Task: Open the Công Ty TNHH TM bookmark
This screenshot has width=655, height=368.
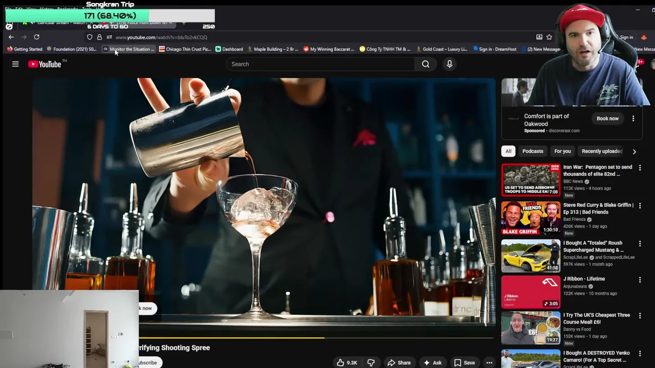Action: (x=385, y=49)
